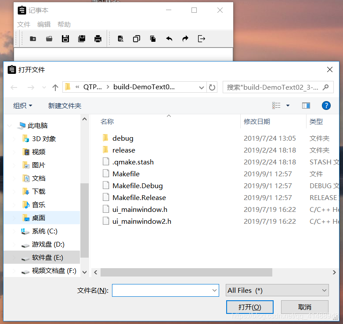Sort by the 类型 column header
The image size is (343, 324).
(x=316, y=121)
